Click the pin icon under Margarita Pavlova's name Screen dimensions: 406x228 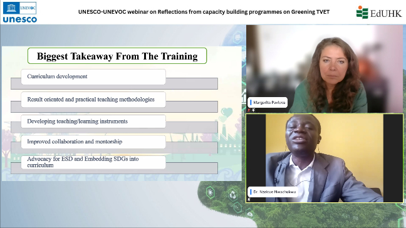254,110
